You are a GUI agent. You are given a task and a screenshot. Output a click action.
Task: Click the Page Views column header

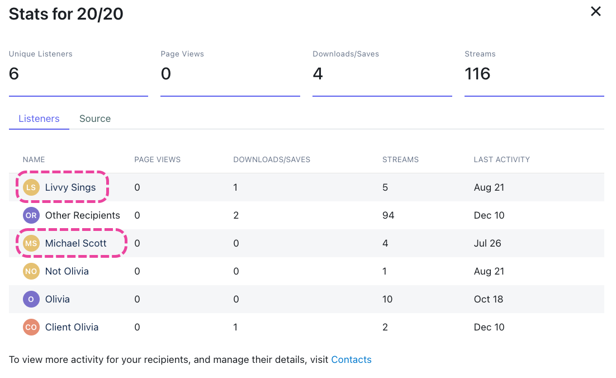coord(158,159)
